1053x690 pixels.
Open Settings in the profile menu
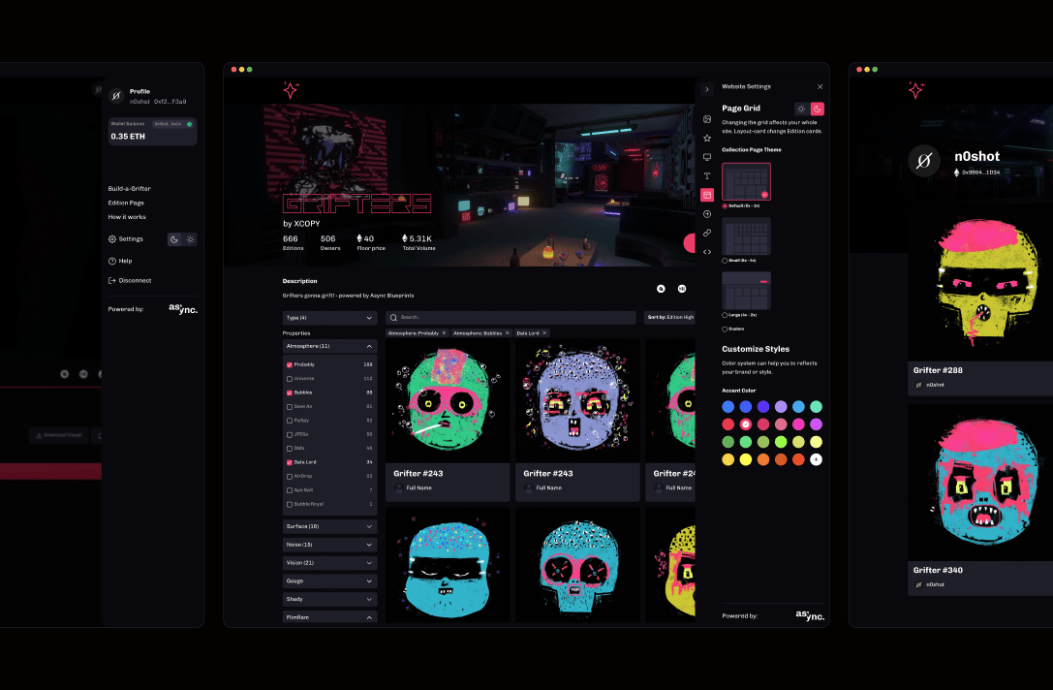tap(126, 239)
